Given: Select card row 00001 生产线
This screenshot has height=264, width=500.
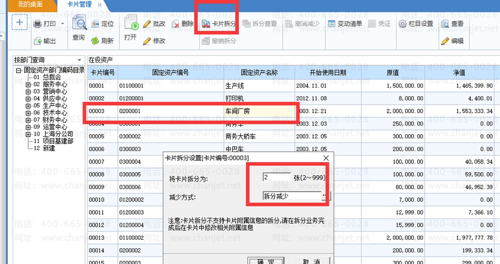Looking at the screenshot, I should click(x=291, y=86).
